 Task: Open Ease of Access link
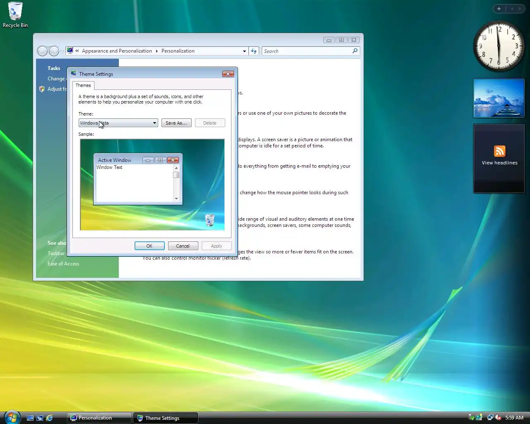tap(63, 264)
